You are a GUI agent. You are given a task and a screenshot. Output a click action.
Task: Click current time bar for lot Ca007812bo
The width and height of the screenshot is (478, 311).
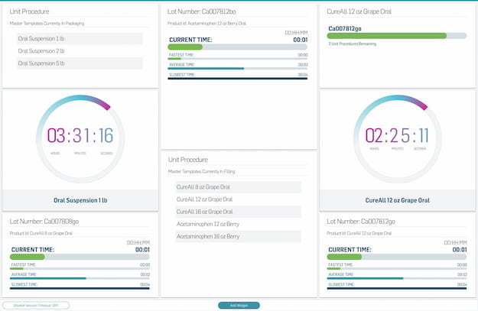click(x=238, y=47)
